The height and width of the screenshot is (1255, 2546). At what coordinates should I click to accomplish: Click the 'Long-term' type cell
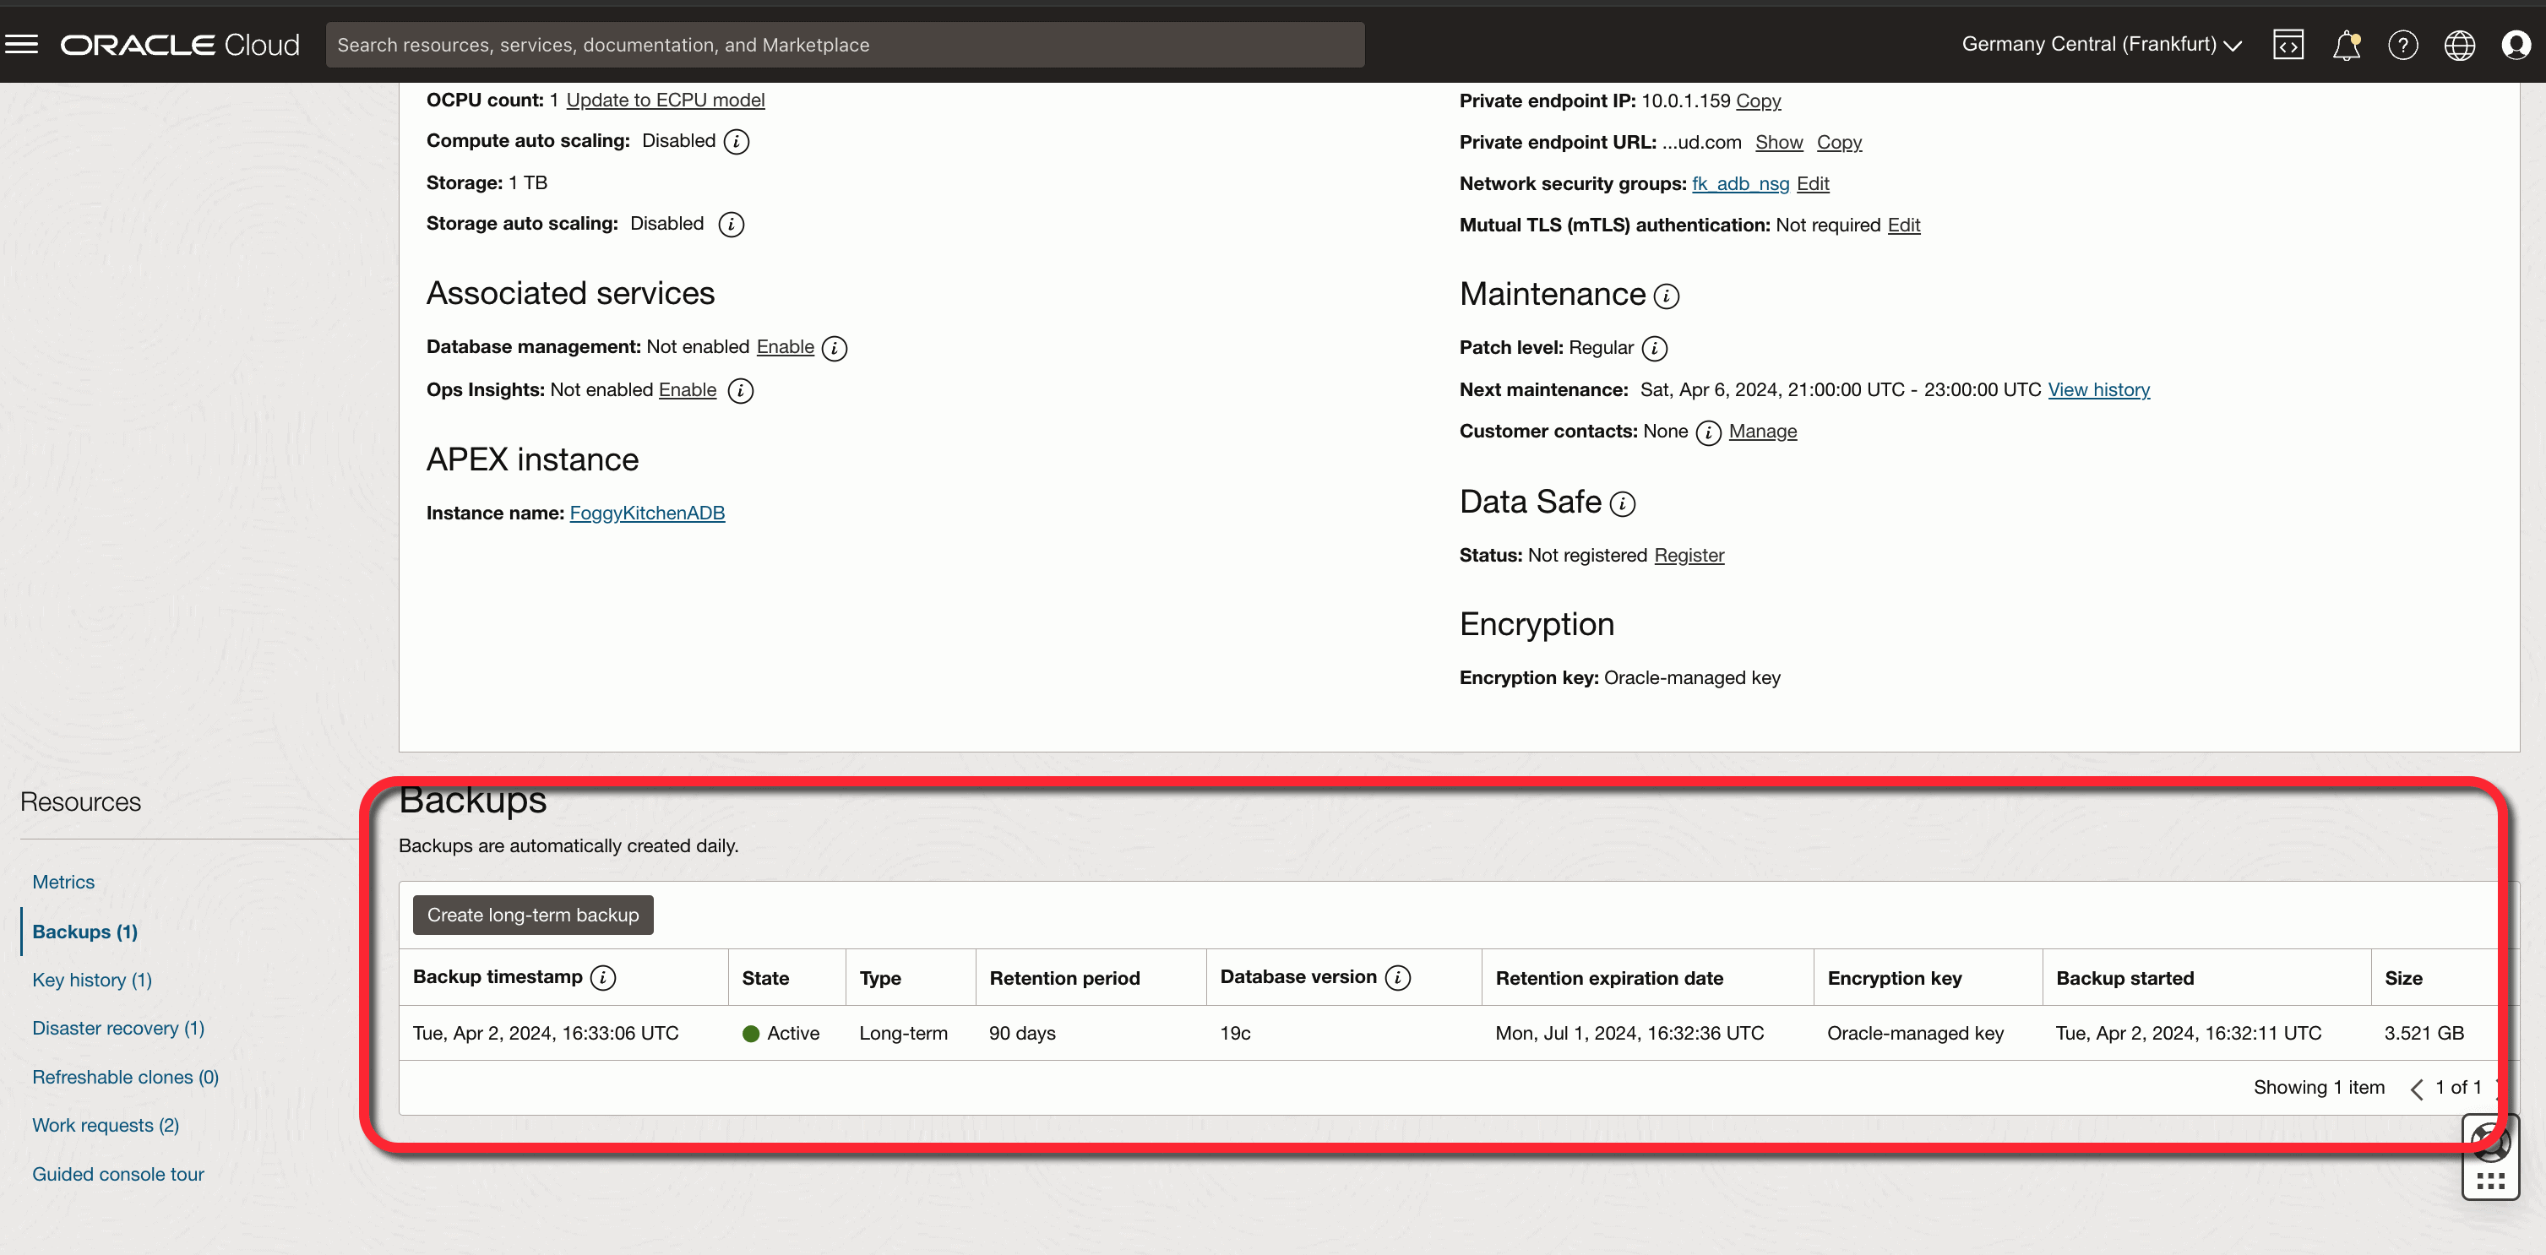click(x=902, y=1033)
